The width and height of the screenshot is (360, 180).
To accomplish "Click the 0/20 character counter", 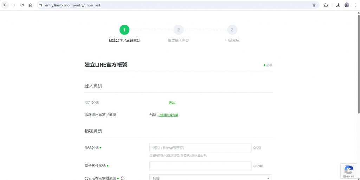I will point(257,148).
